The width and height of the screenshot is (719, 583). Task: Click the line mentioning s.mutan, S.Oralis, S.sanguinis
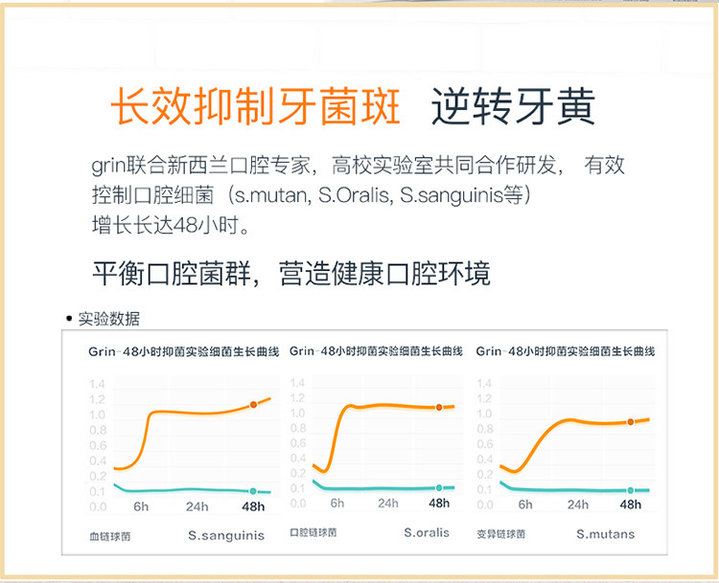(312, 195)
